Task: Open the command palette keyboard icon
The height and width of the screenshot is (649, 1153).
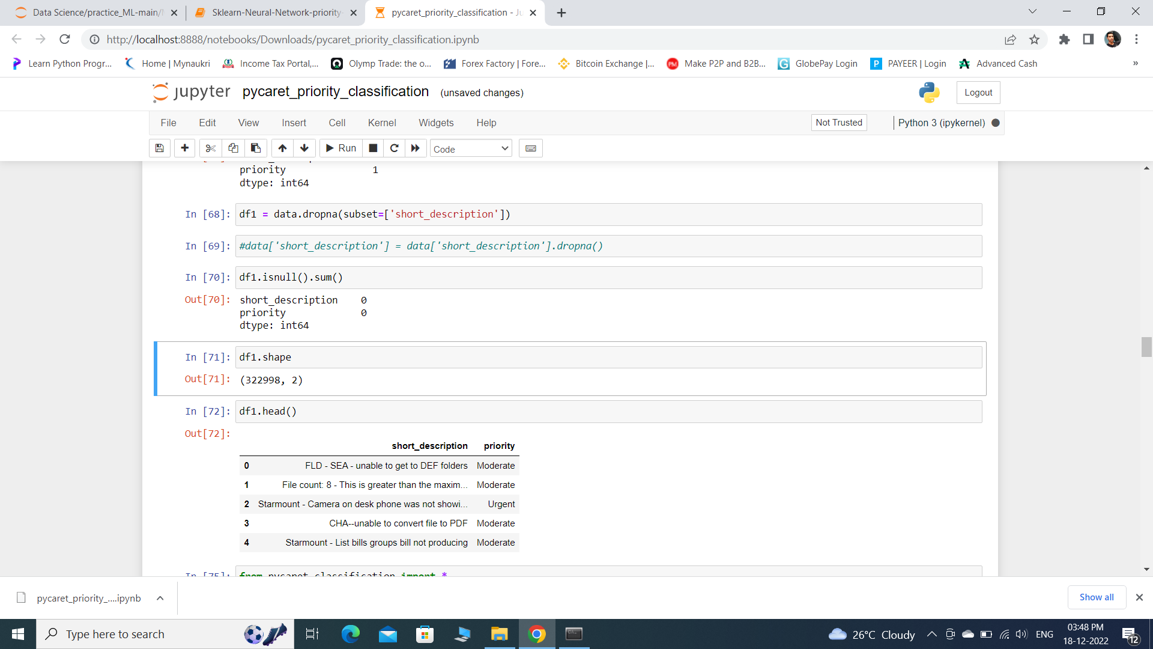Action: pyautogui.click(x=531, y=148)
